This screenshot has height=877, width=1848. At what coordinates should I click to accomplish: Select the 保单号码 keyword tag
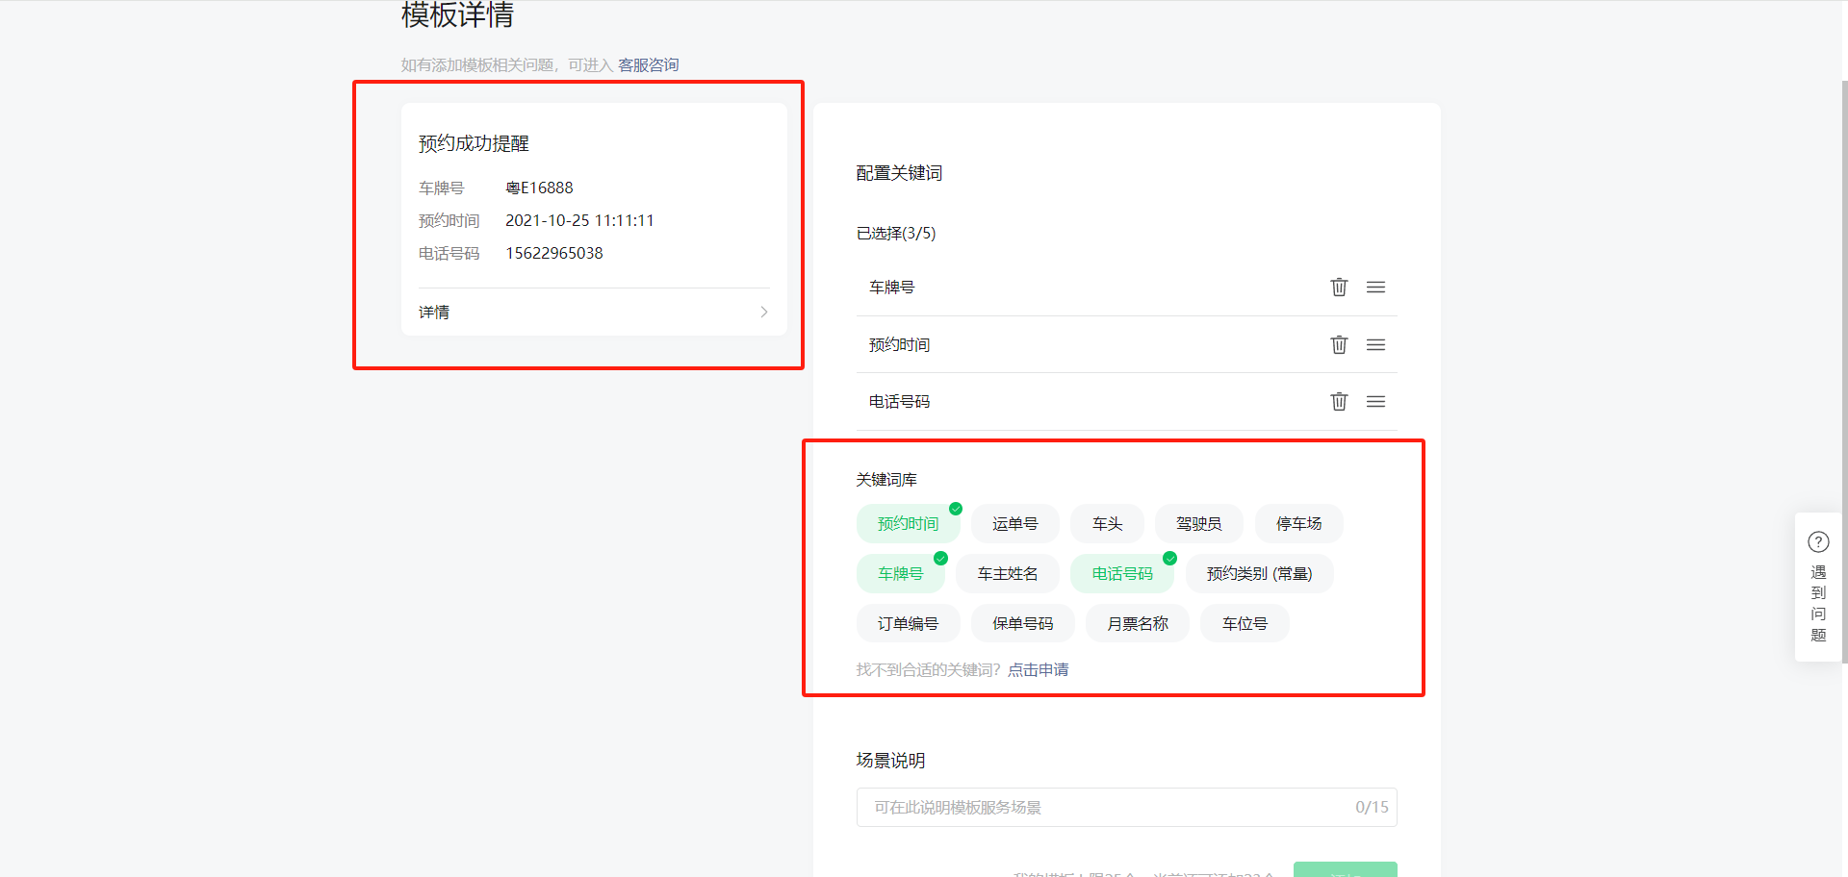click(1023, 624)
